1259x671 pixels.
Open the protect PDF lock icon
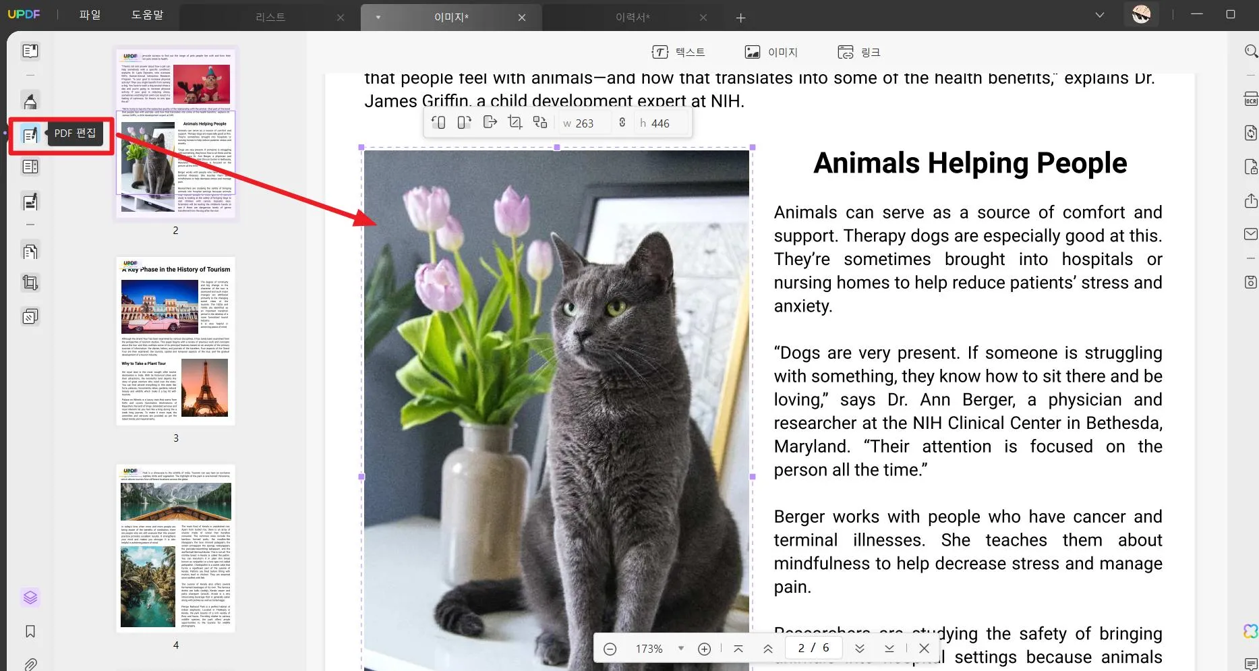(x=1251, y=167)
